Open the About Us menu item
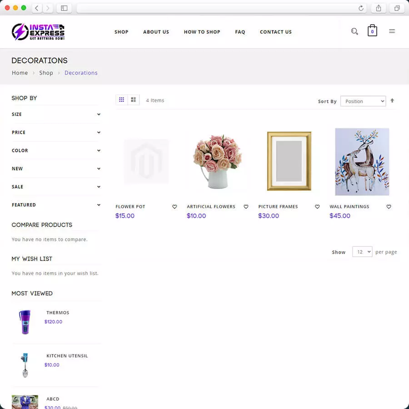 point(156,32)
